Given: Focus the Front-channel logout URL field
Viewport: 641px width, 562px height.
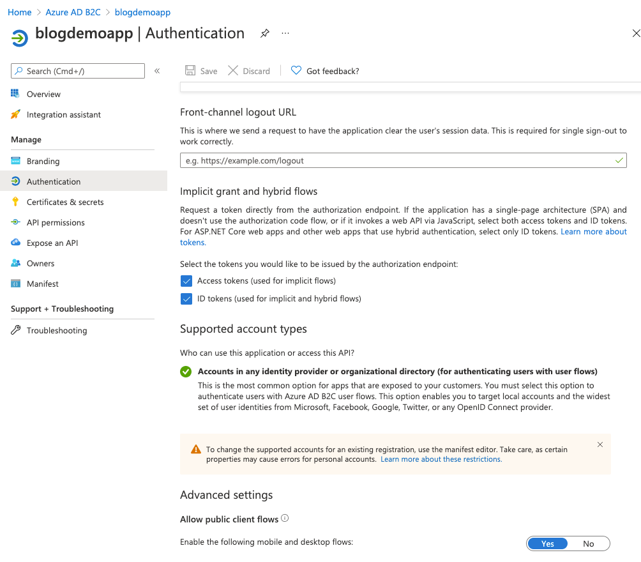Looking at the screenshot, I should pyautogui.click(x=403, y=160).
